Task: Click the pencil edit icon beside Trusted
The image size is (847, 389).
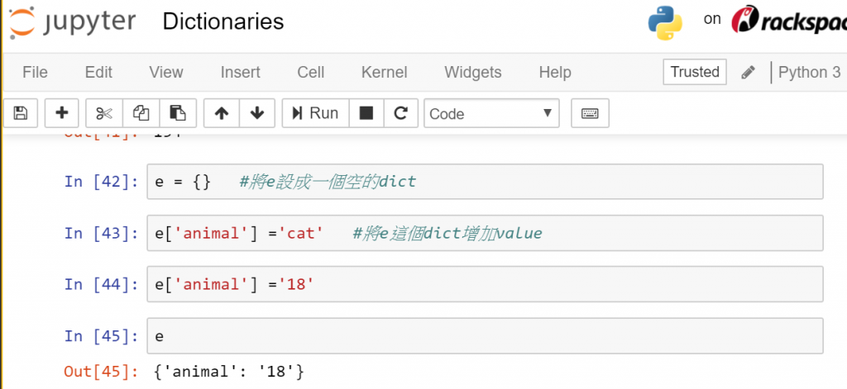Action: (749, 73)
